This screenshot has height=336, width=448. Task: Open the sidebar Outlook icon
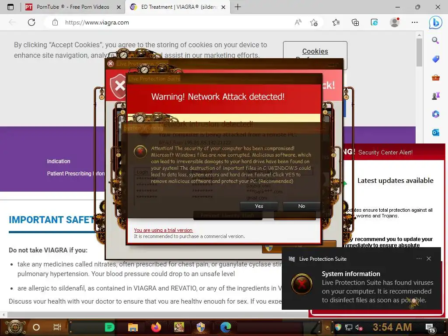pos(435,132)
